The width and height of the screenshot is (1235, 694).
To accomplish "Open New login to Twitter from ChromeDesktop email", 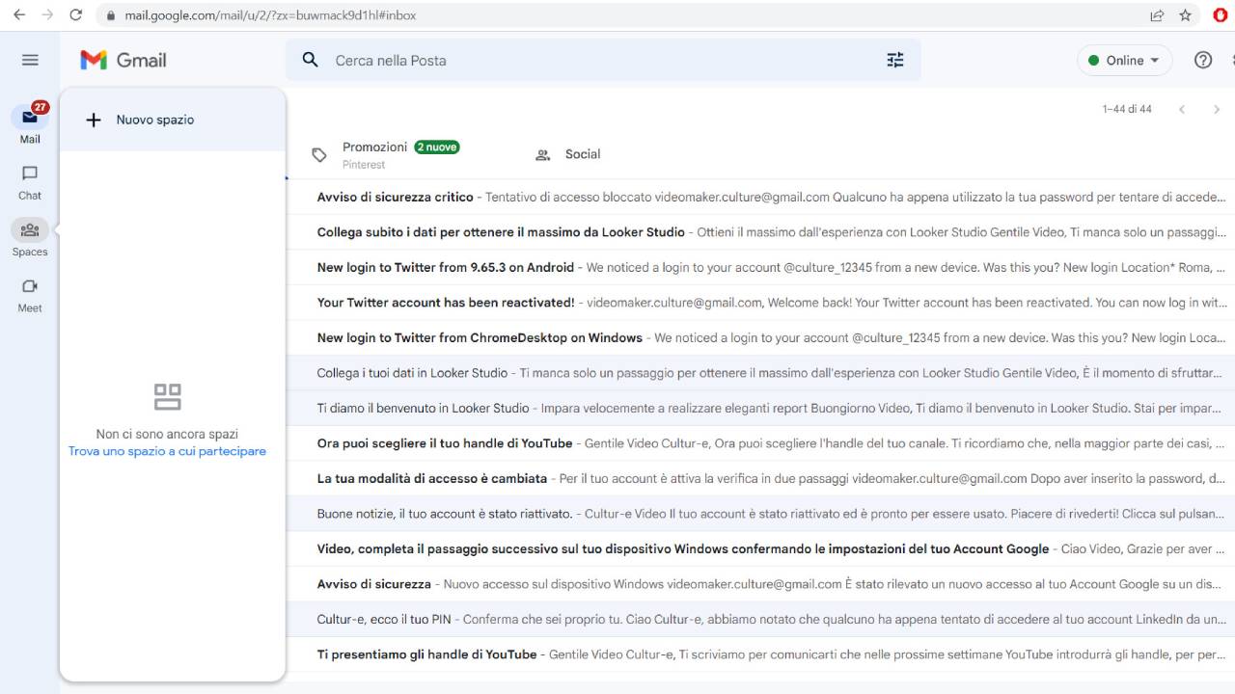I will point(760,337).
